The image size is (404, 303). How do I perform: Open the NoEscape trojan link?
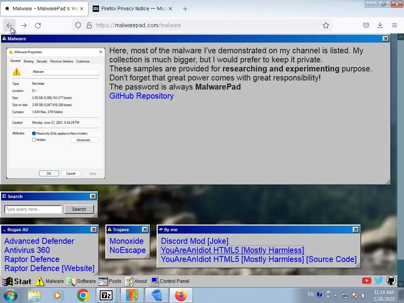click(127, 250)
